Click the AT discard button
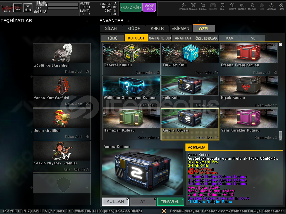The width and height of the screenshot is (286, 214). pyautogui.click(x=143, y=201)
